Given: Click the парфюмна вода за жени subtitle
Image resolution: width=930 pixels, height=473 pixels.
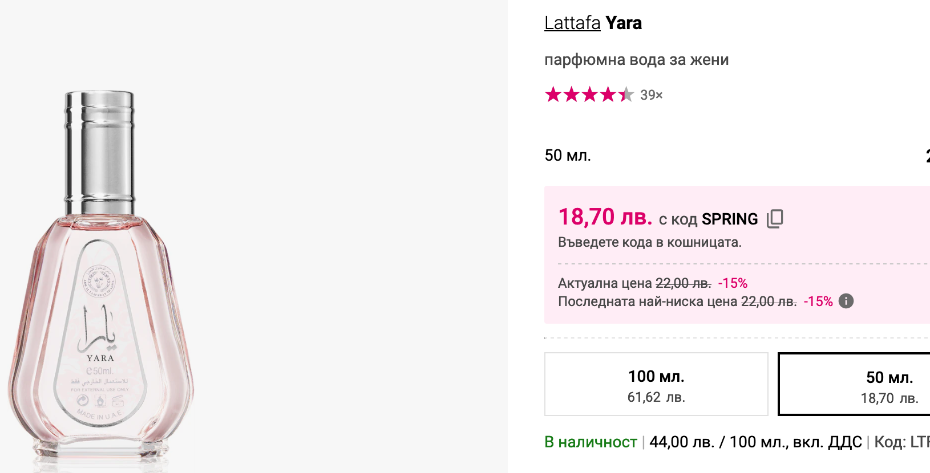Looking at the screenshot, I should click(x=636, y=60).
